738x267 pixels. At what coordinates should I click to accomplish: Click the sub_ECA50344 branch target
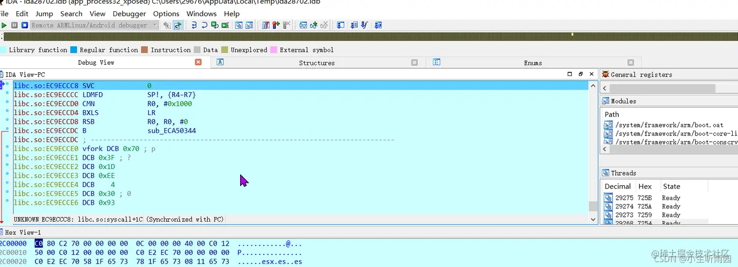click(172, 131)
